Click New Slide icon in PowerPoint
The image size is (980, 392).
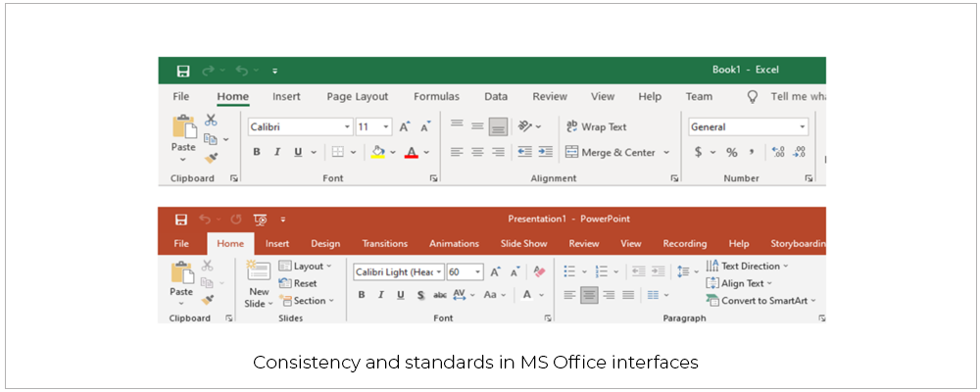(259, 271)
